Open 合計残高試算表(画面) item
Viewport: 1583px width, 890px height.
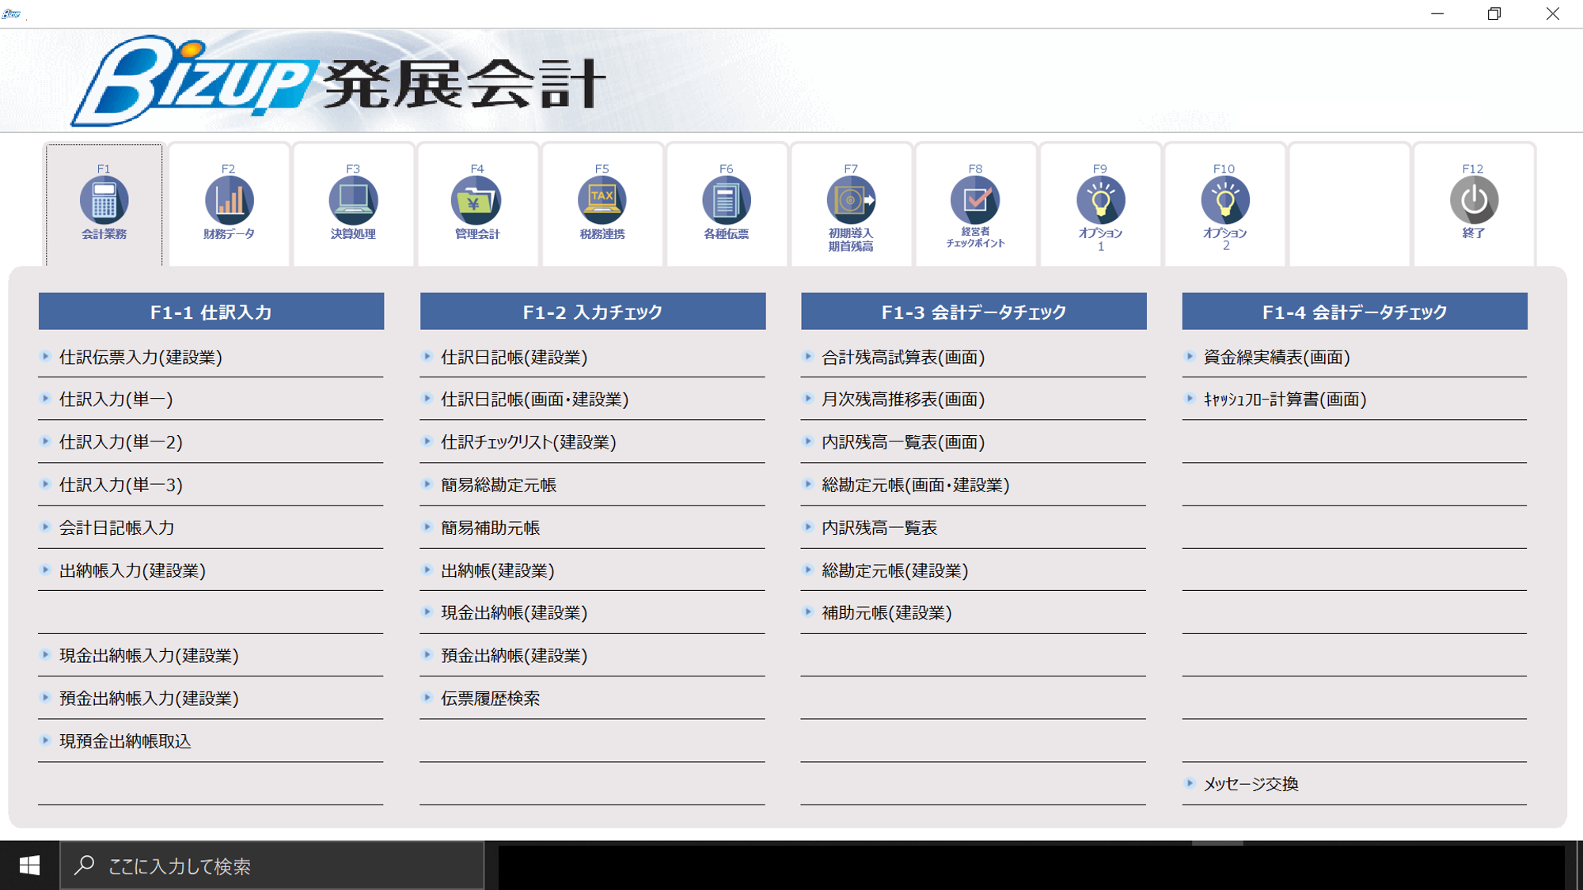[903, 358]
